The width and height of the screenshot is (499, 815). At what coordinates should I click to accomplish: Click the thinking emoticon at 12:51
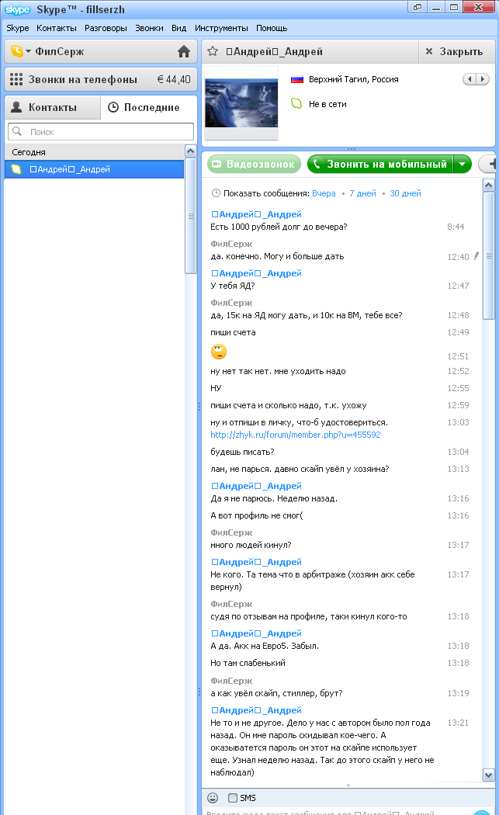click(x=219, y=352)
